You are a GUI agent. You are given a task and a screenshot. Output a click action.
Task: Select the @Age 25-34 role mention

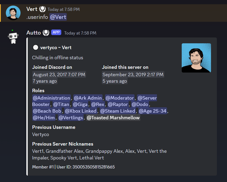tap(153, 111)
